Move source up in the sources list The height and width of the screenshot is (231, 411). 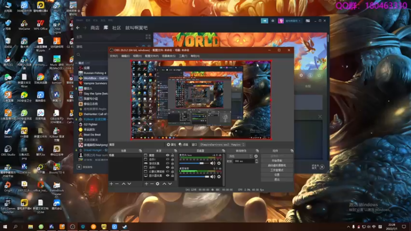[x=164, y=184]
